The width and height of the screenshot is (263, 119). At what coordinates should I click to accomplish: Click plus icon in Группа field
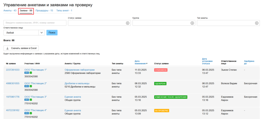192,23
